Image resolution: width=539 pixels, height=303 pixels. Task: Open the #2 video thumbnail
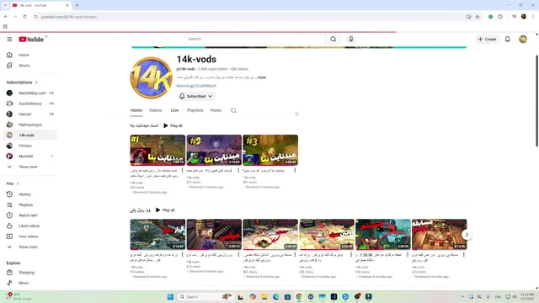tap(214, 150)
